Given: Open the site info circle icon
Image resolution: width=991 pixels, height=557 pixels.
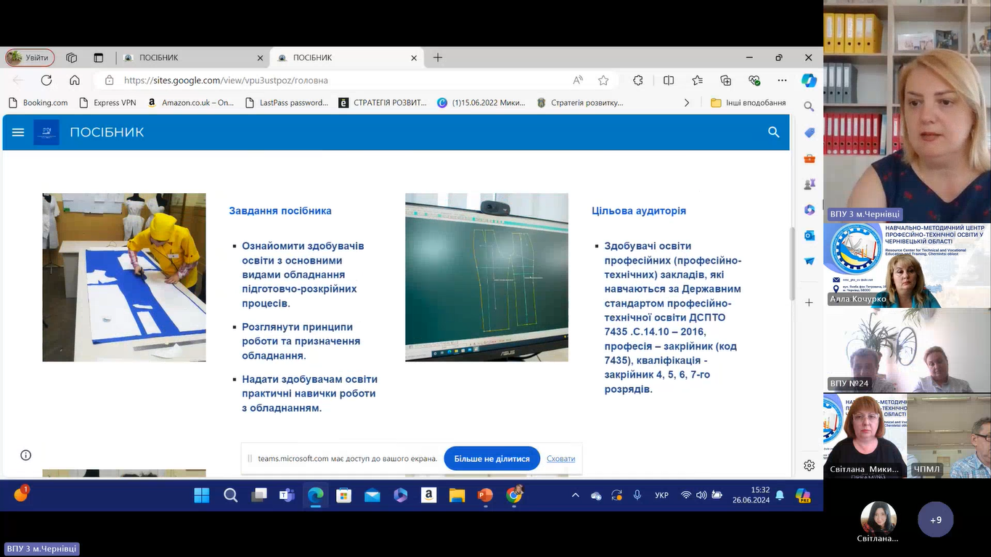Looking at the screenshot, I should (26, 455).
